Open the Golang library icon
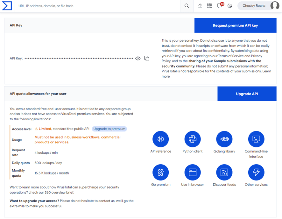The width and height of the screenshot is (282, 219). pos(224,139)
